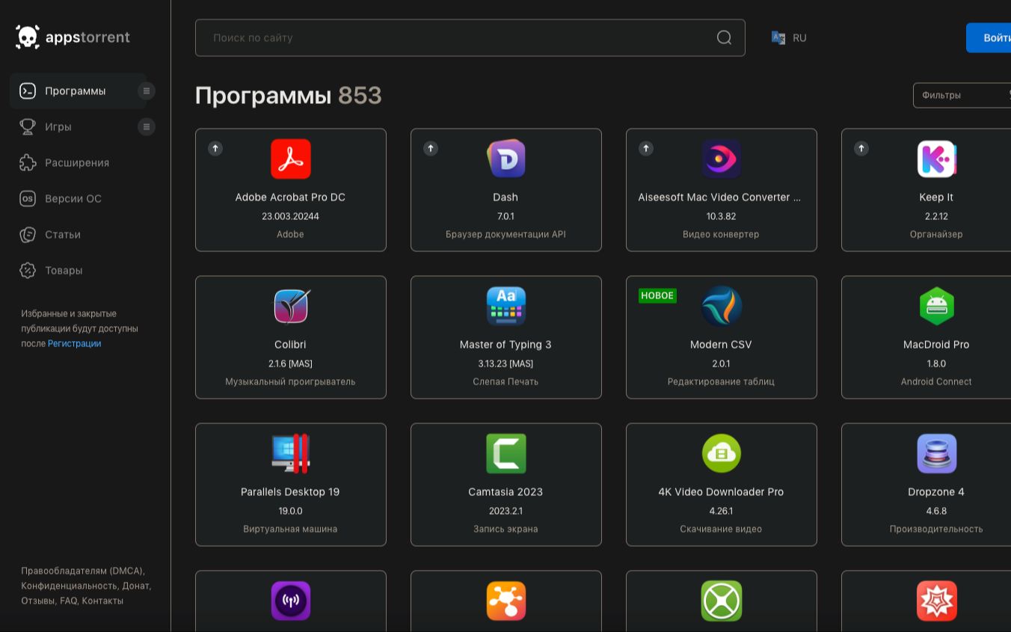Click the up arrow badge on Keep It card

coord(861,148)
